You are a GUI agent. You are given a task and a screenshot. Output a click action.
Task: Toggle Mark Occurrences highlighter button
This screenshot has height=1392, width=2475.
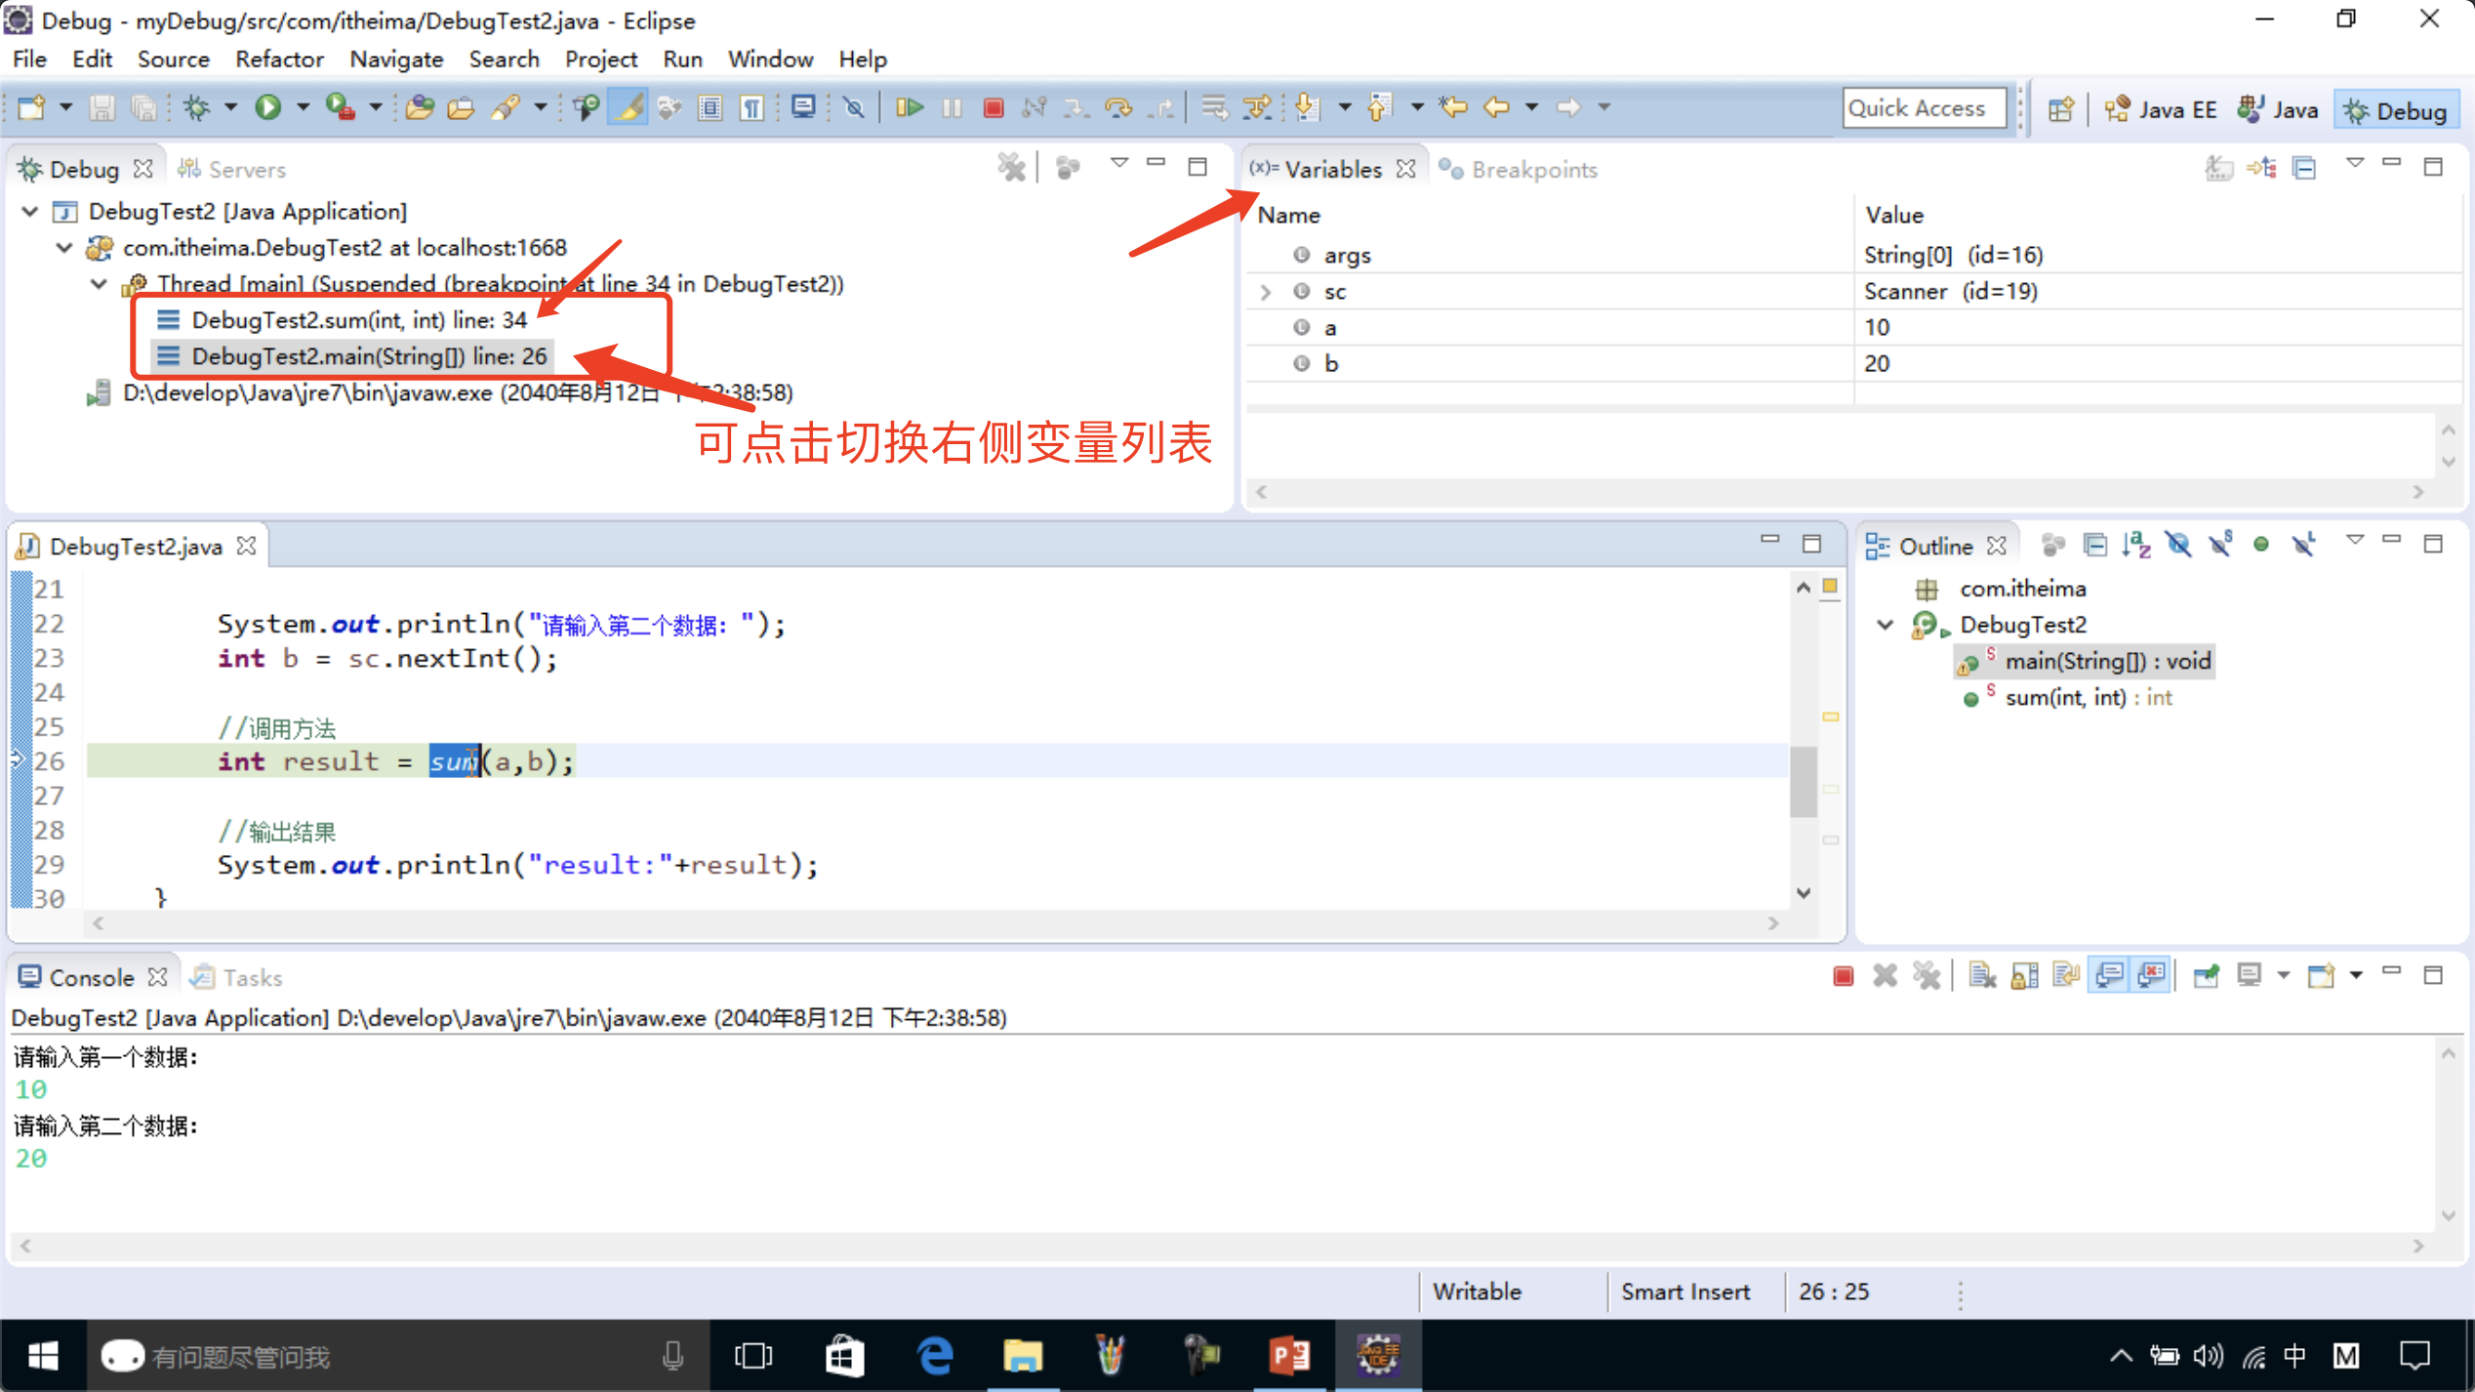629,107
